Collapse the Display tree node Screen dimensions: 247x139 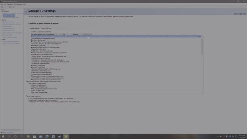[1, 20]
